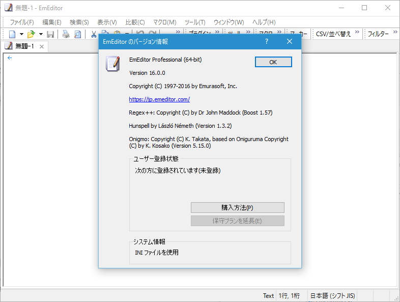Open the ツール(T) menu

[195, 22]
